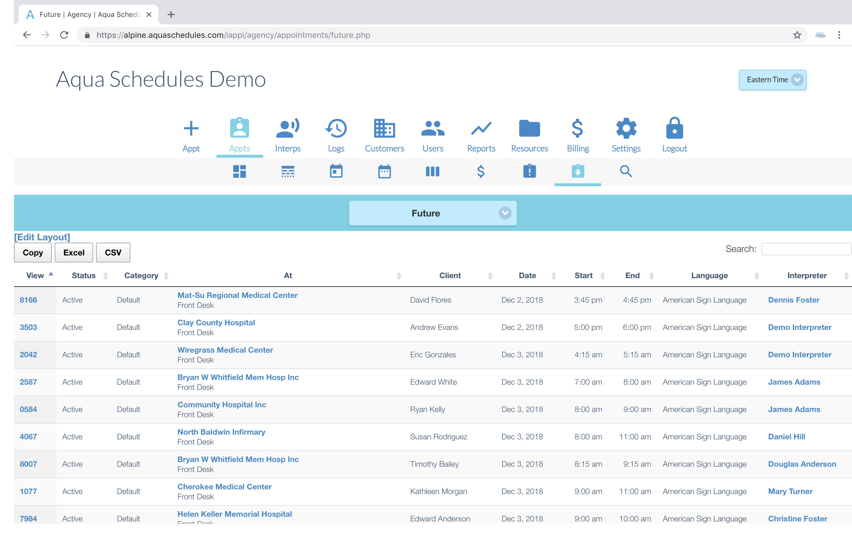Focus the Search input field
852x540 pixels.
(x=806, y=249)
